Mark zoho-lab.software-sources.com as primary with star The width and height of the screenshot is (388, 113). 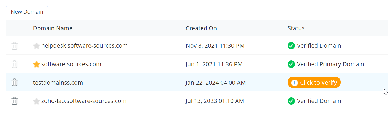tap(36, 101)
